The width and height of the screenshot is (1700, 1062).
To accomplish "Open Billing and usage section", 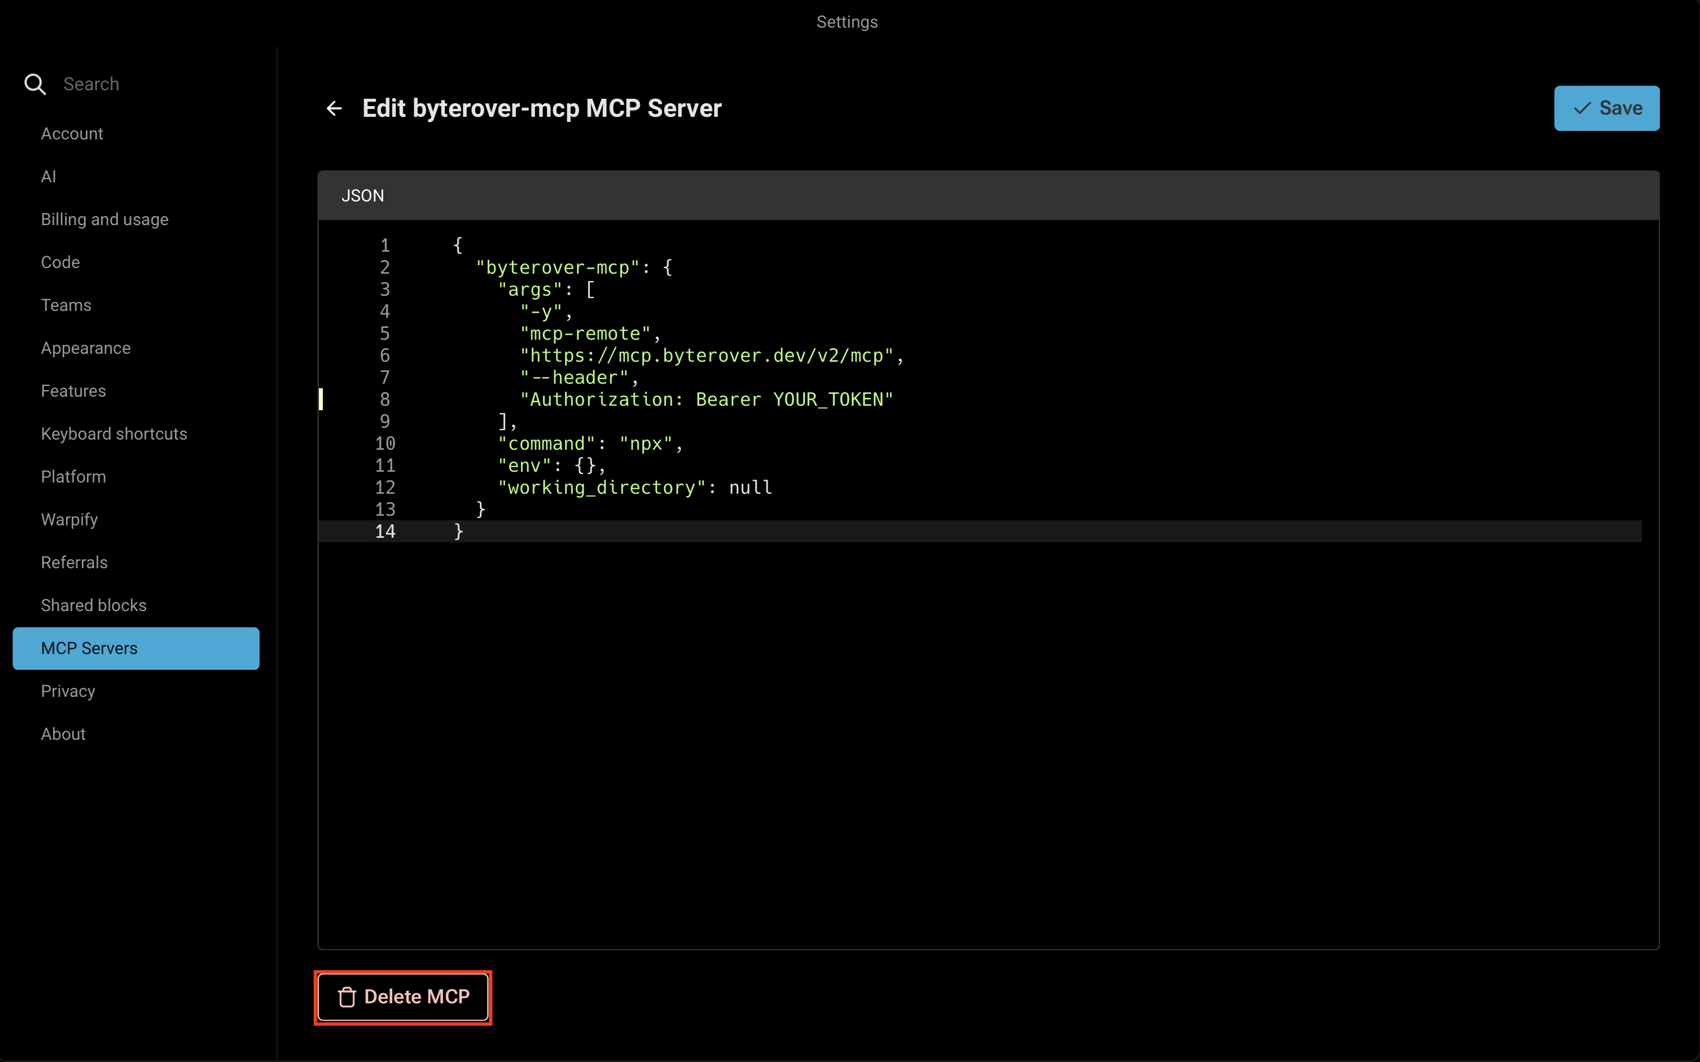I will point(104,219).
